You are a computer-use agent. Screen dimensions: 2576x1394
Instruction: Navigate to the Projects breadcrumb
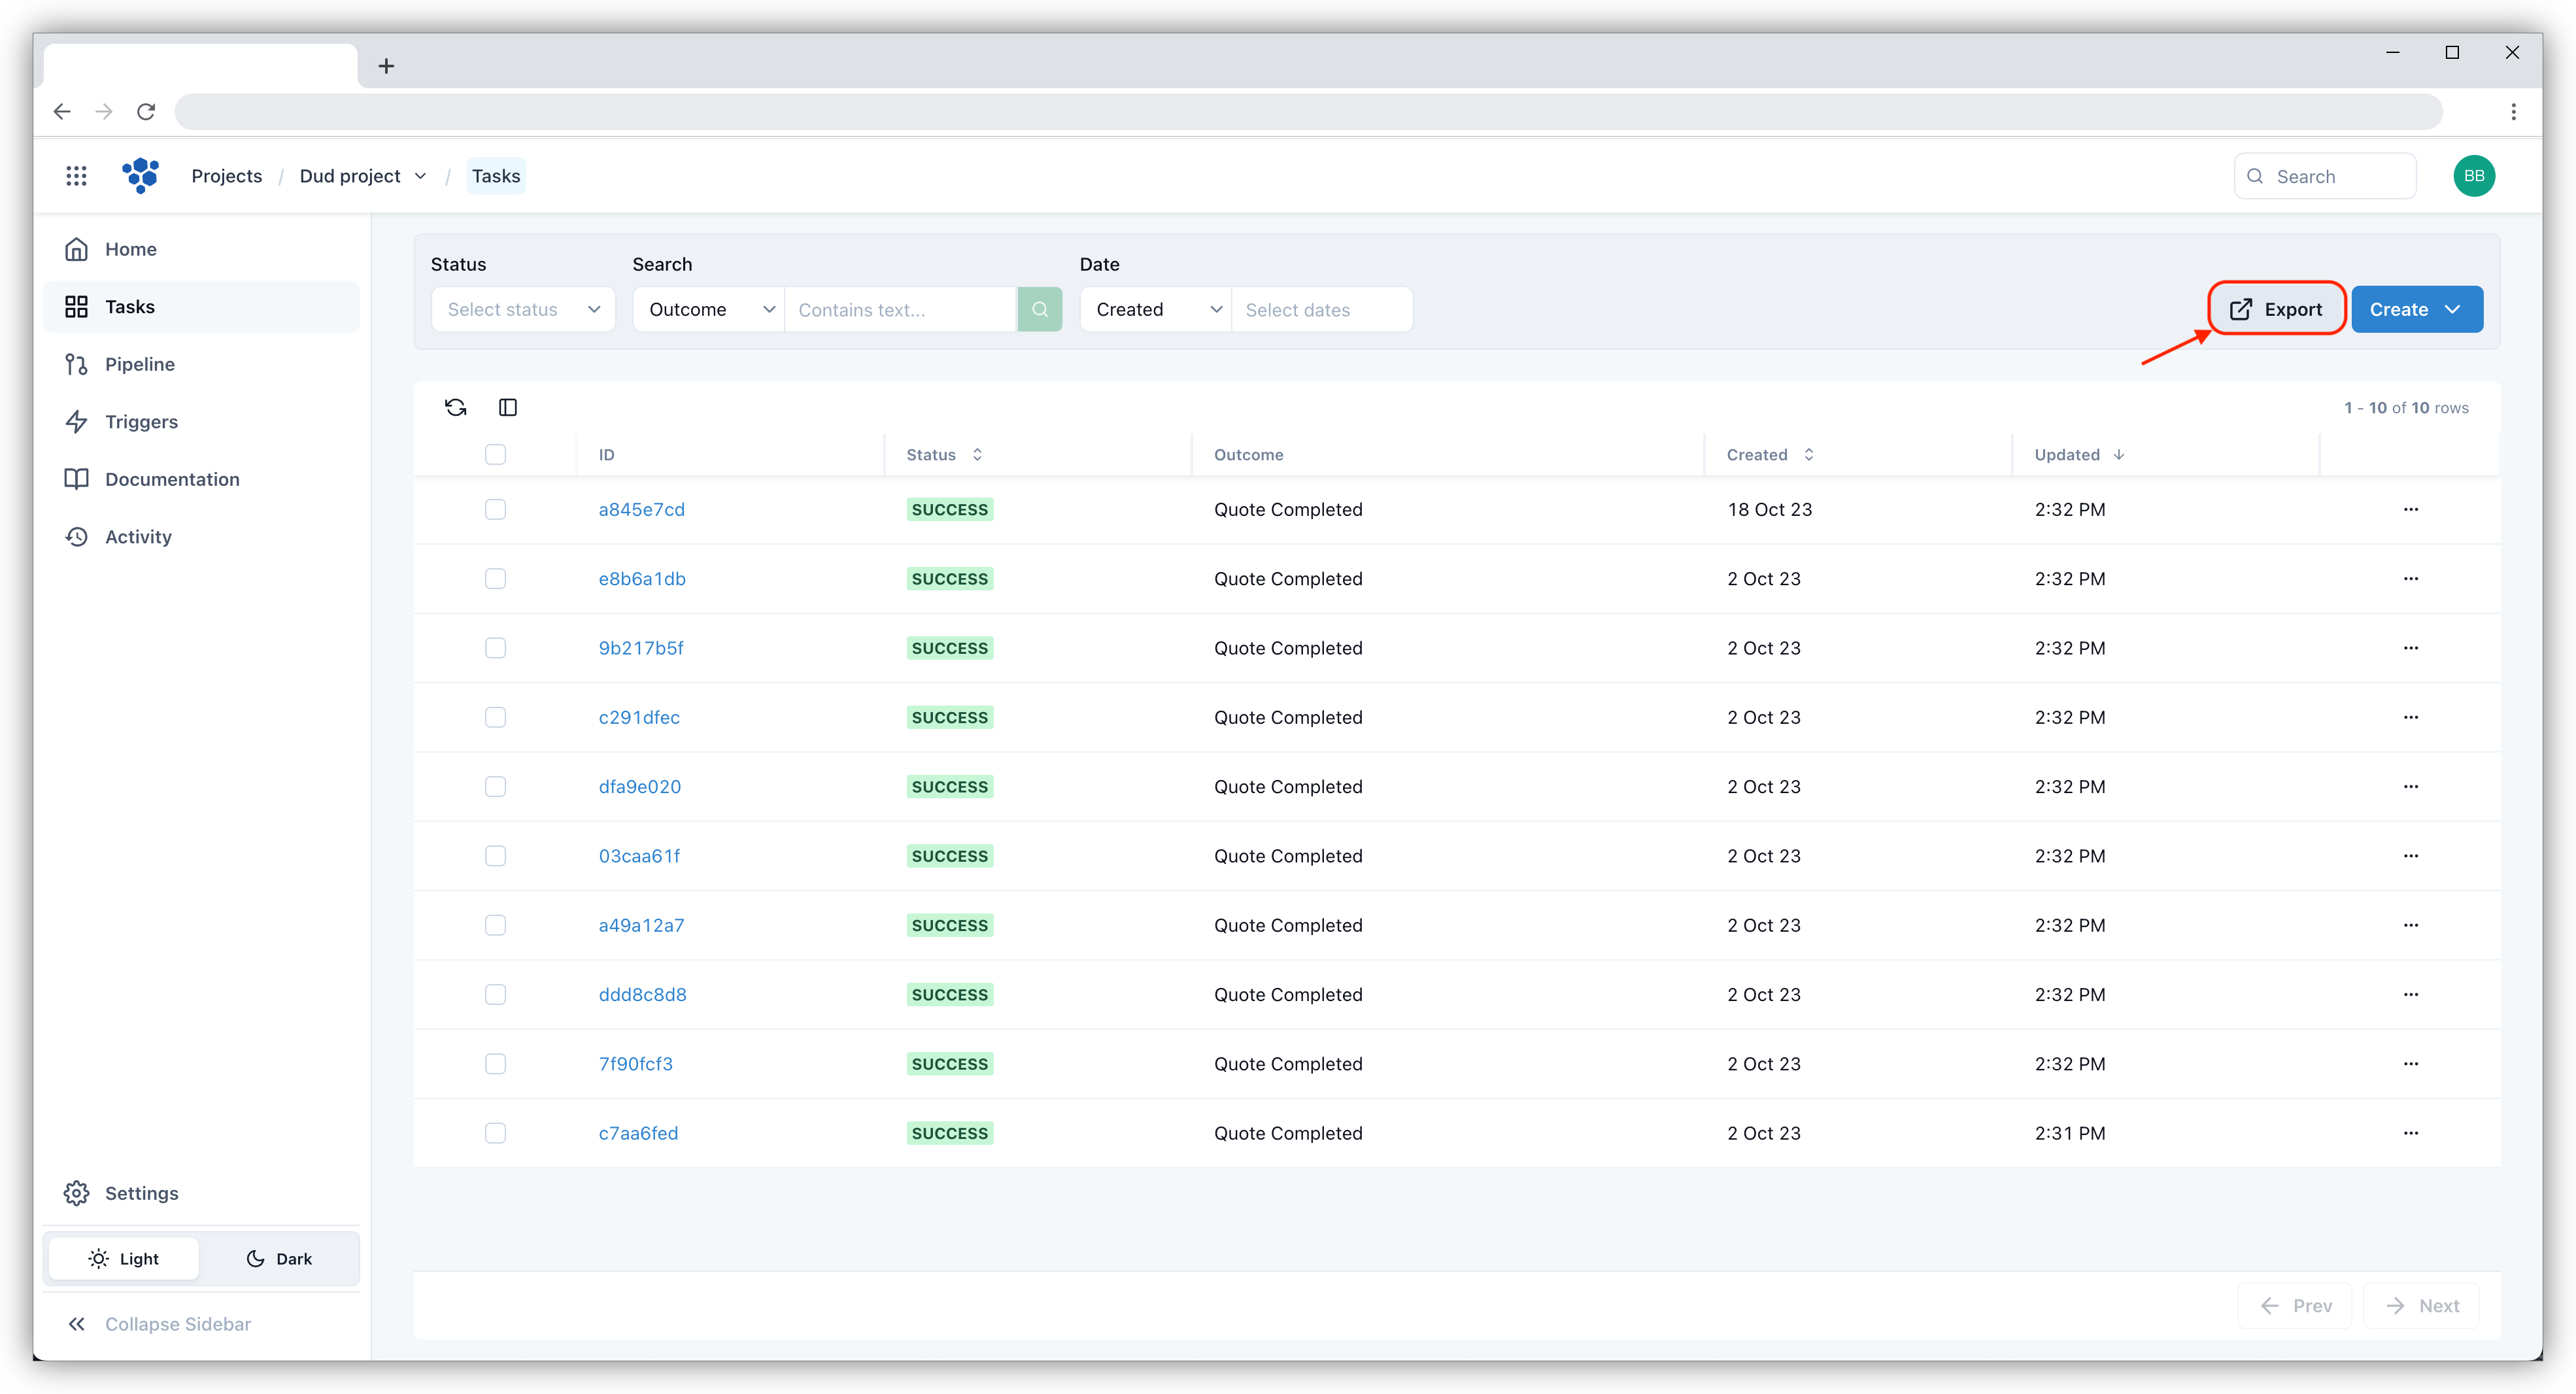click(x=226, y=175)
